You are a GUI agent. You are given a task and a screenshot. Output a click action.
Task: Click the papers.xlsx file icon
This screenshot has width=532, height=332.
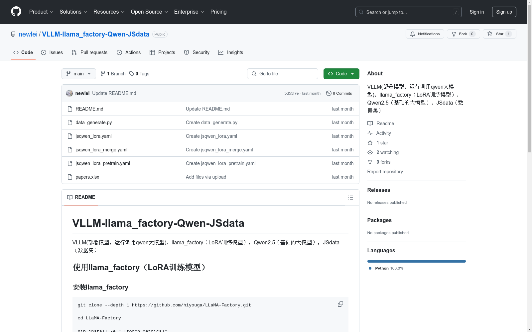(70, 177)
